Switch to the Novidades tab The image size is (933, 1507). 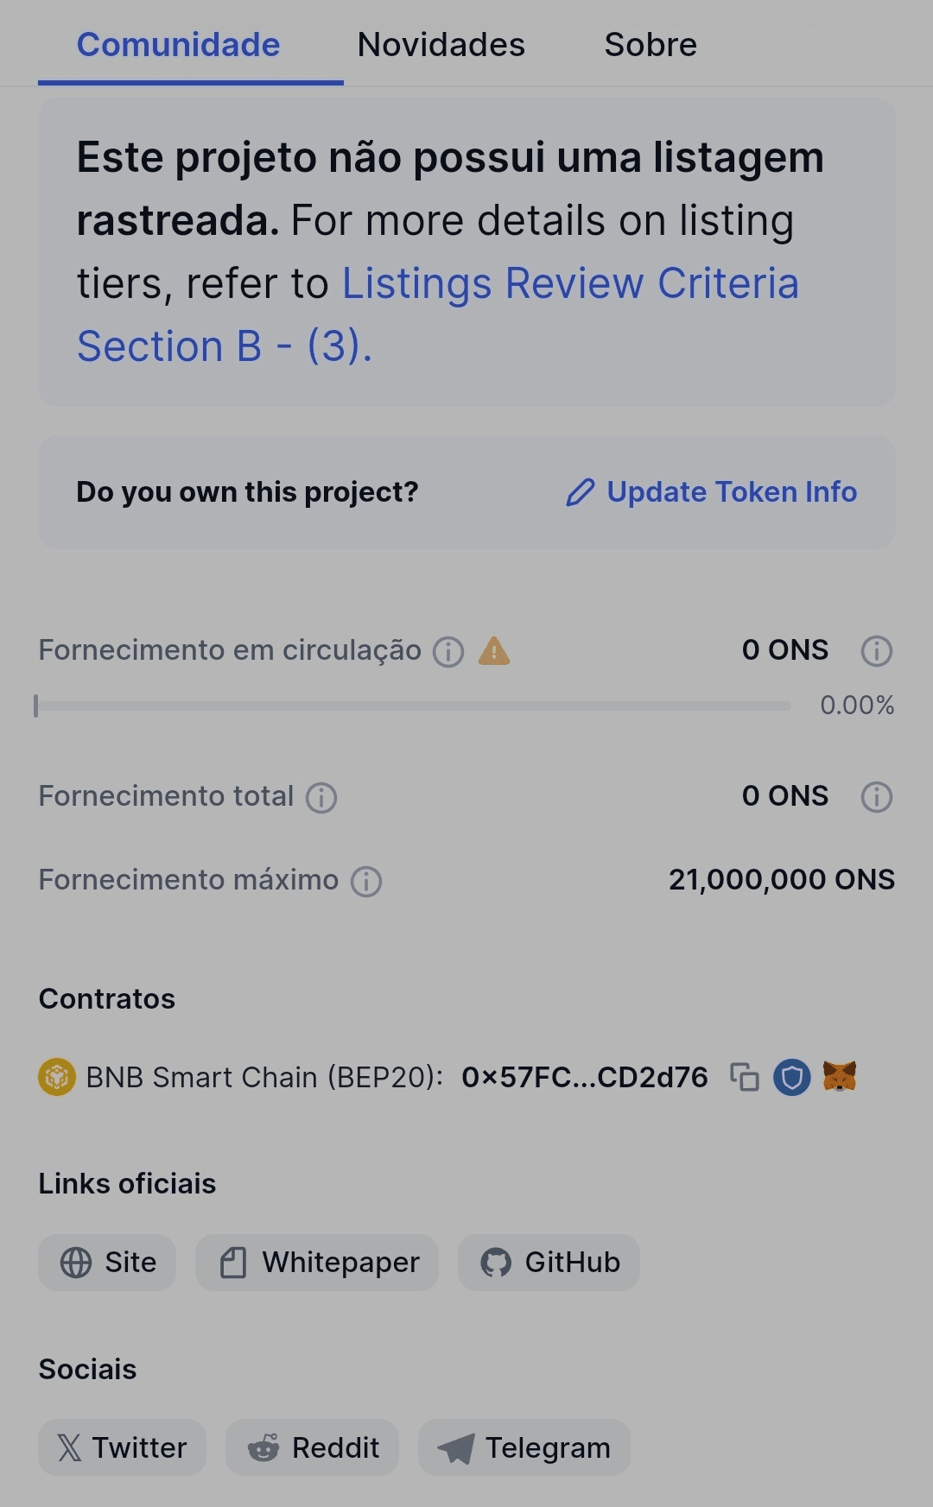pyautogui.click(x=441, y=45)
